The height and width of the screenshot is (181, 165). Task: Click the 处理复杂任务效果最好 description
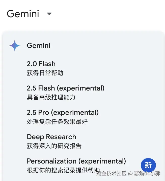[x=57, y=122]
